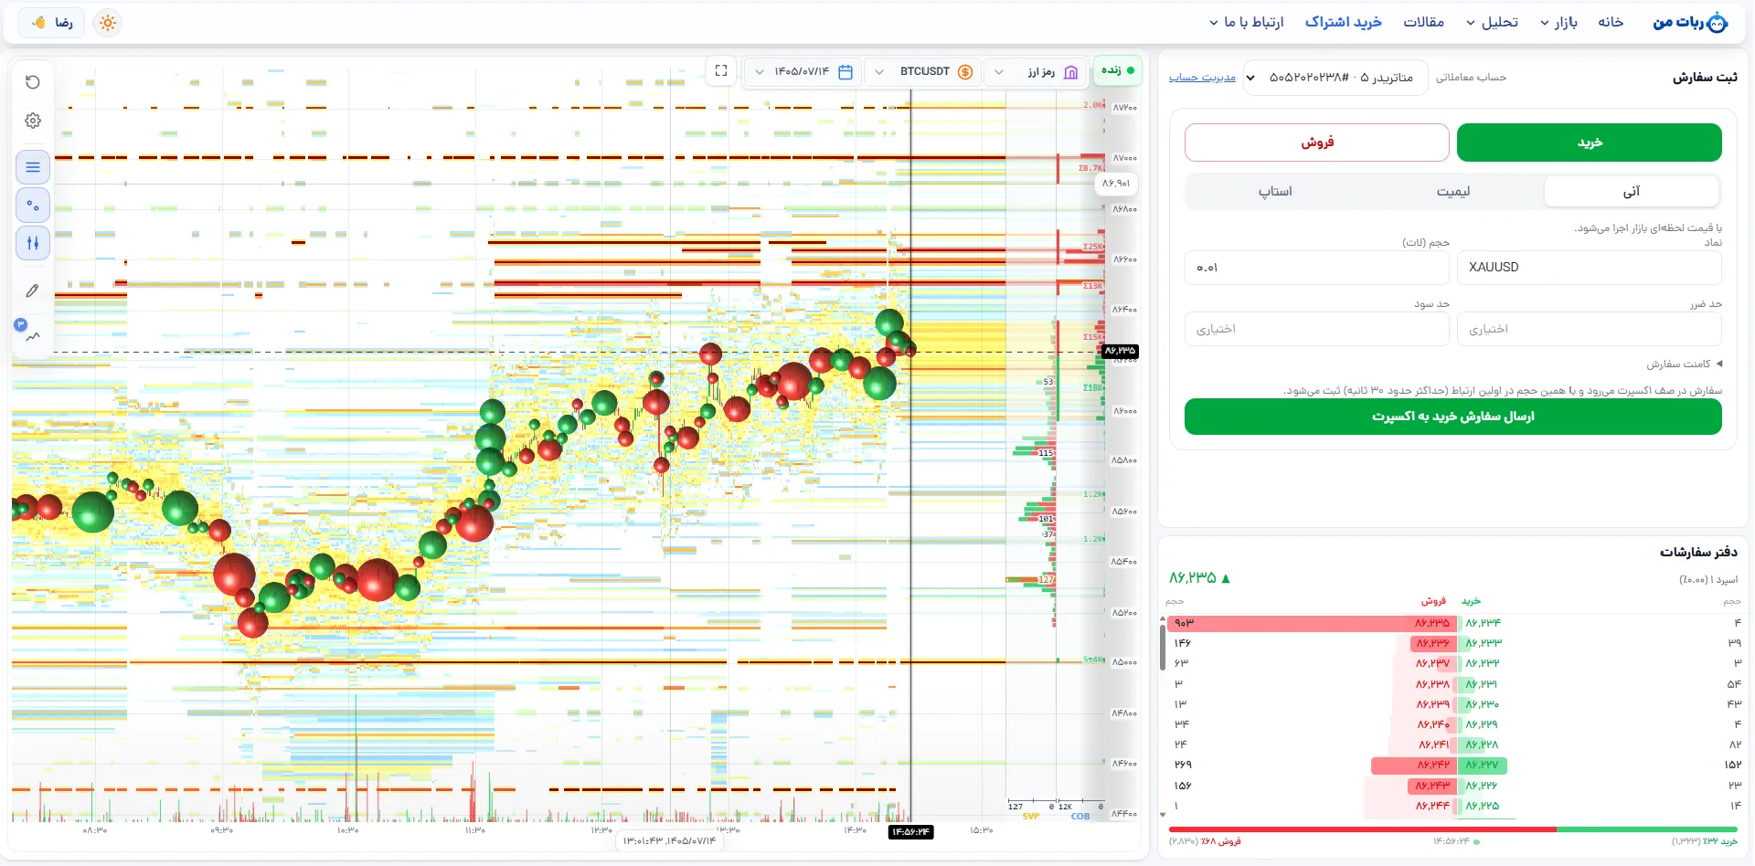Toggle light theme sun icon
This screenshot has width=1755, height=866.
108,23
